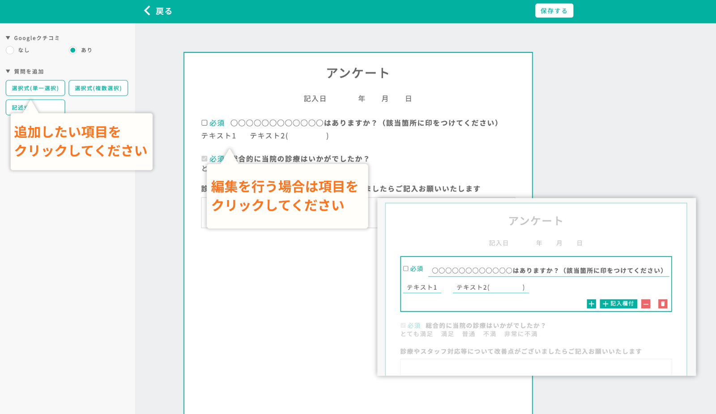Image resolution: width=716 pixels, height=414 pixels.
Task: Click the red trash delete icon
Action: tap(663, 304)
